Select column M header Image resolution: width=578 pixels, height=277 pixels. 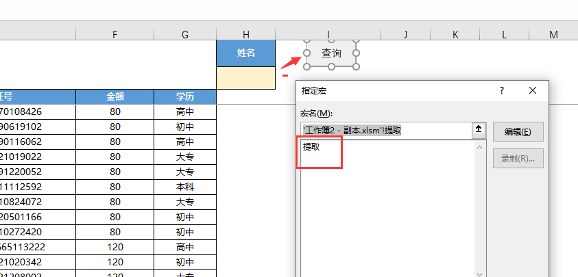553,35
